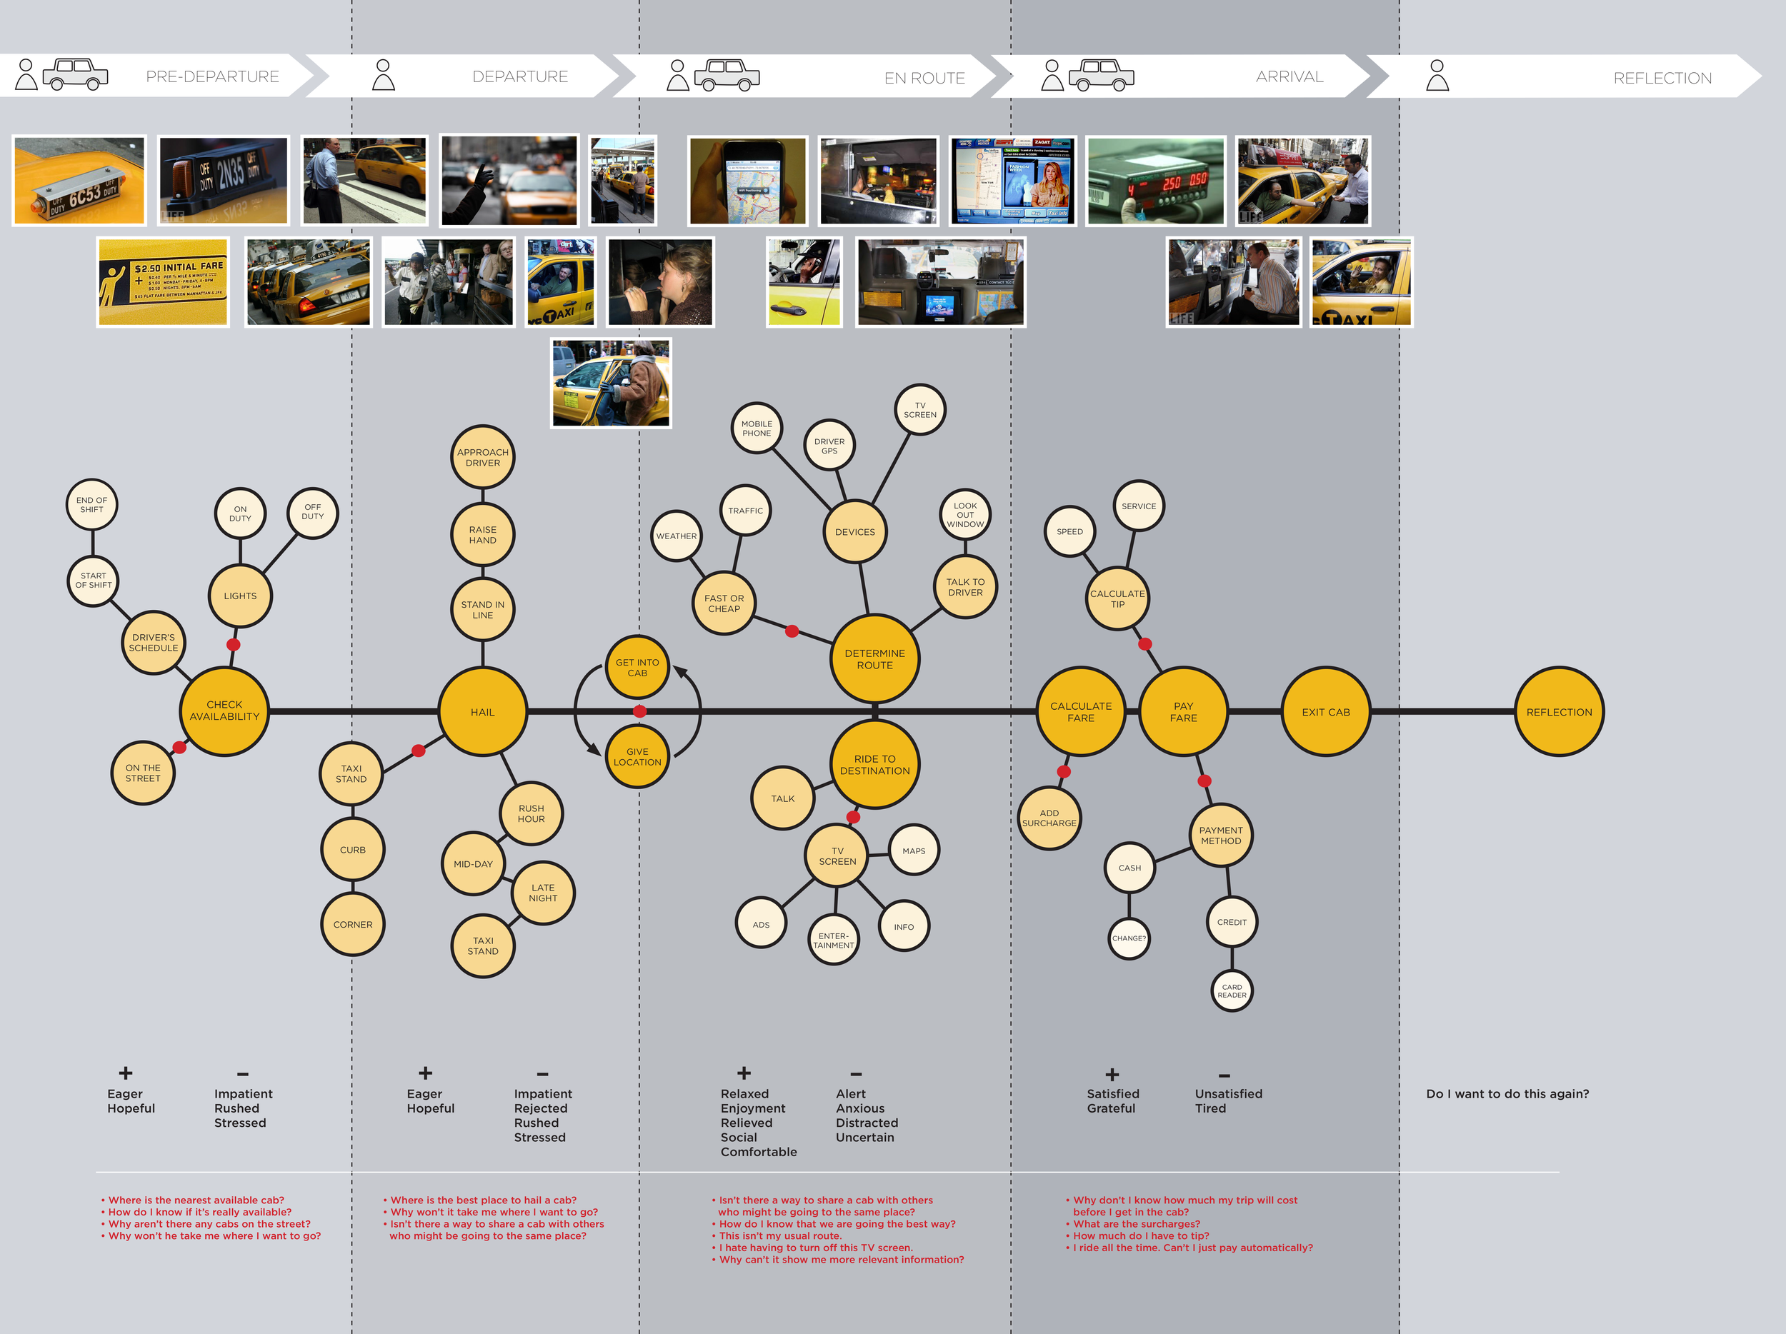Click the EXIT CAB node
The image size is (1786, 1334).
pyautogui.click(x=1326, y=712)
